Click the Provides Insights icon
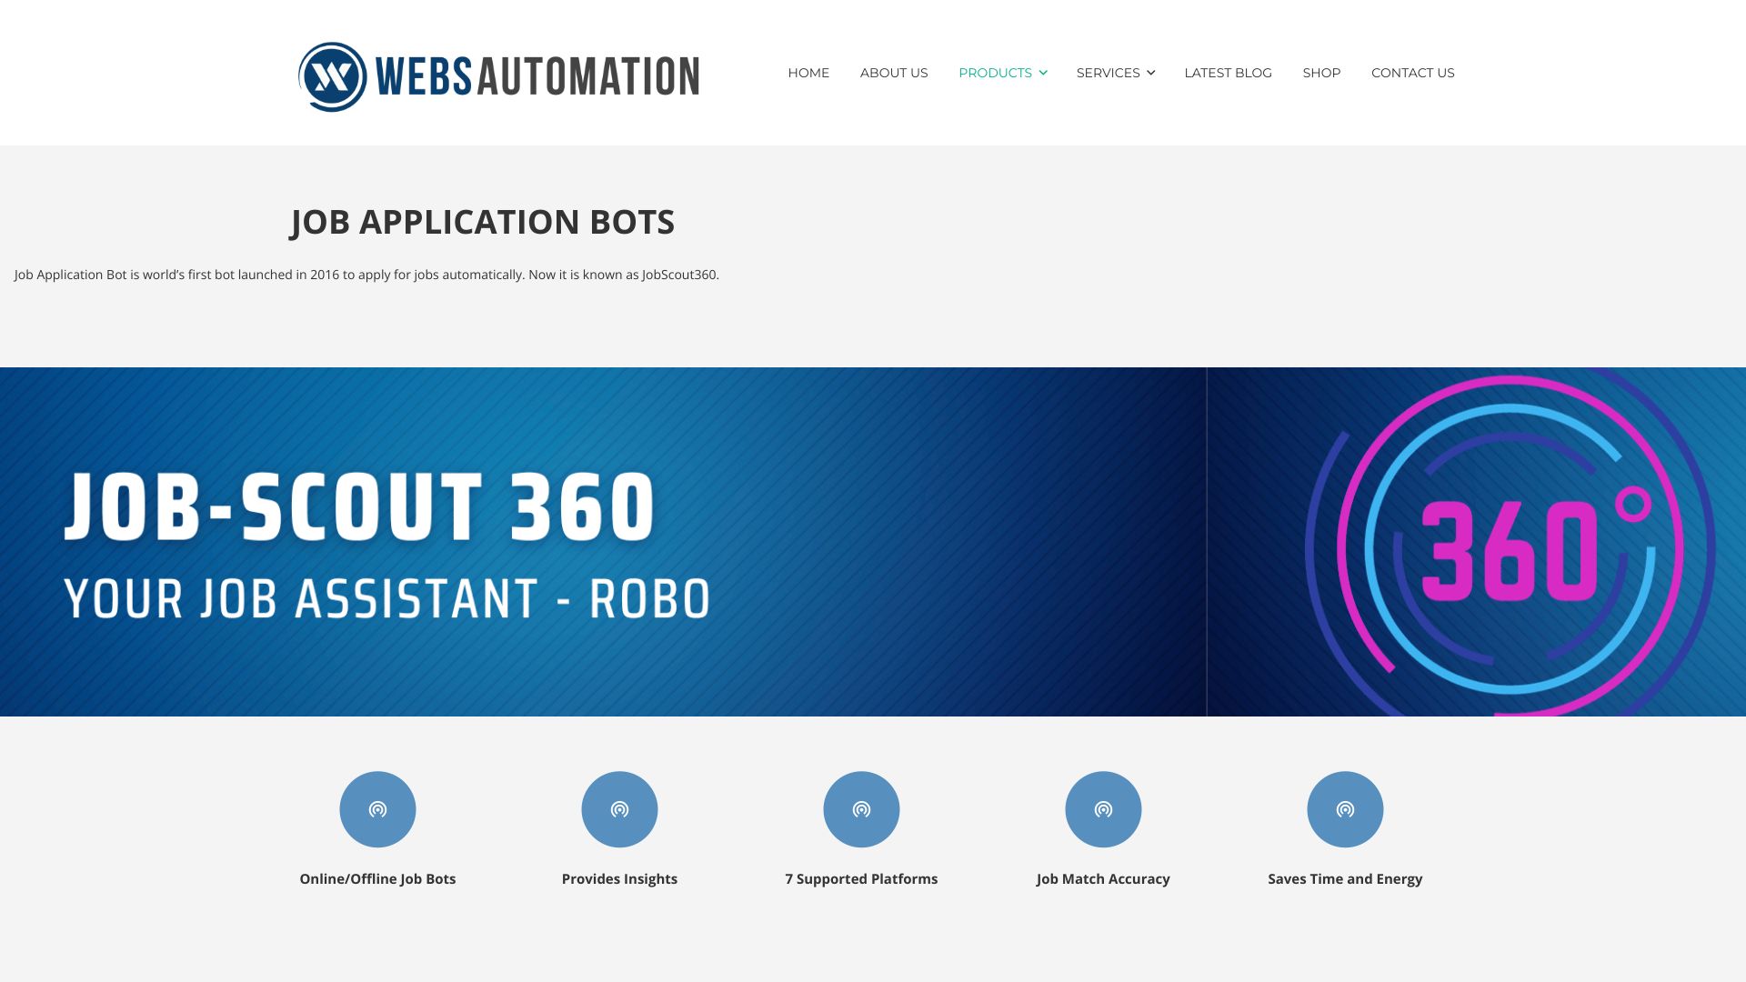 point(618,808)
